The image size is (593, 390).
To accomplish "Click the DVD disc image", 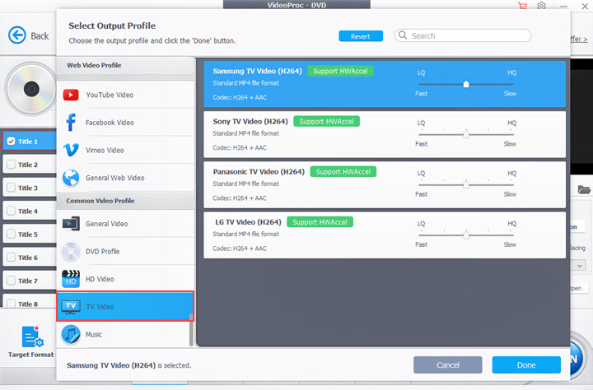I will (x=31, y=89).
